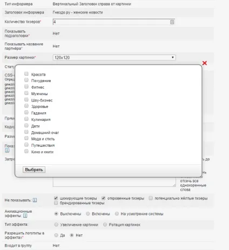
Task: Enable брендированные тизеры checkbox
Action: tap(56, 203)
